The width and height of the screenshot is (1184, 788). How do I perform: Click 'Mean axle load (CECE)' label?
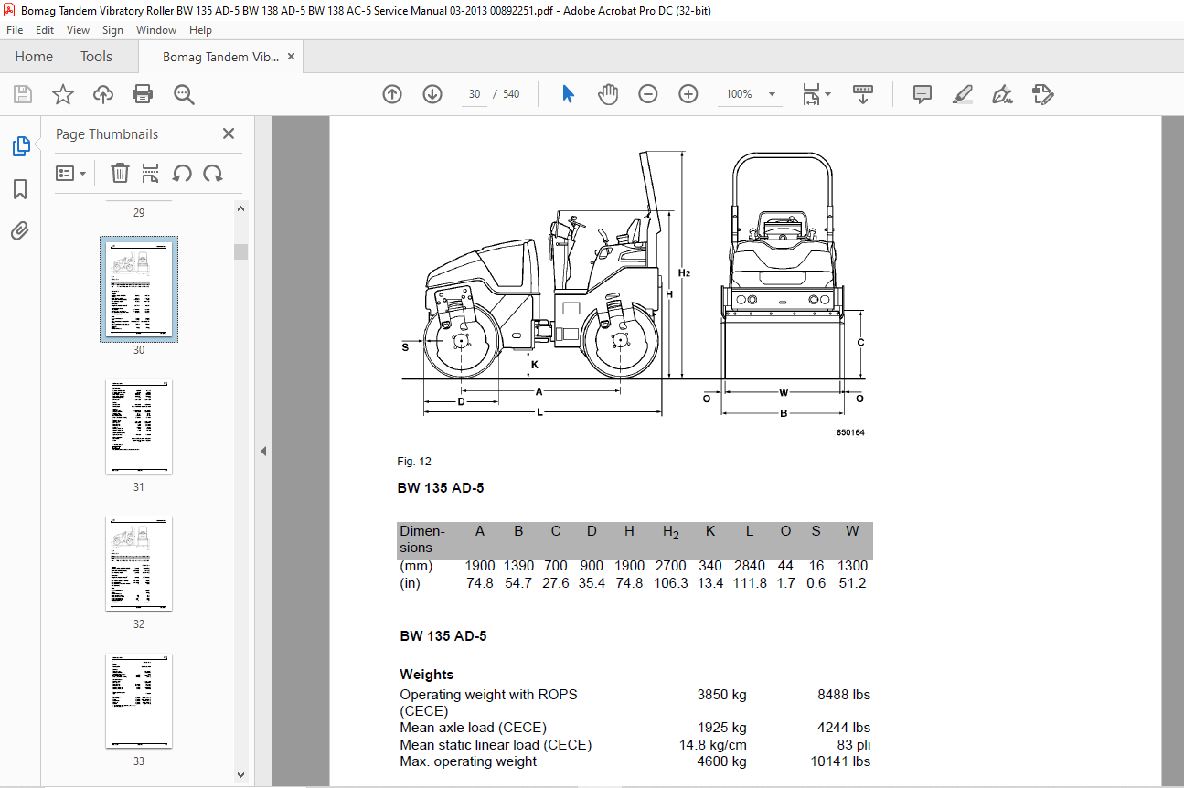[x=473, y=728]
